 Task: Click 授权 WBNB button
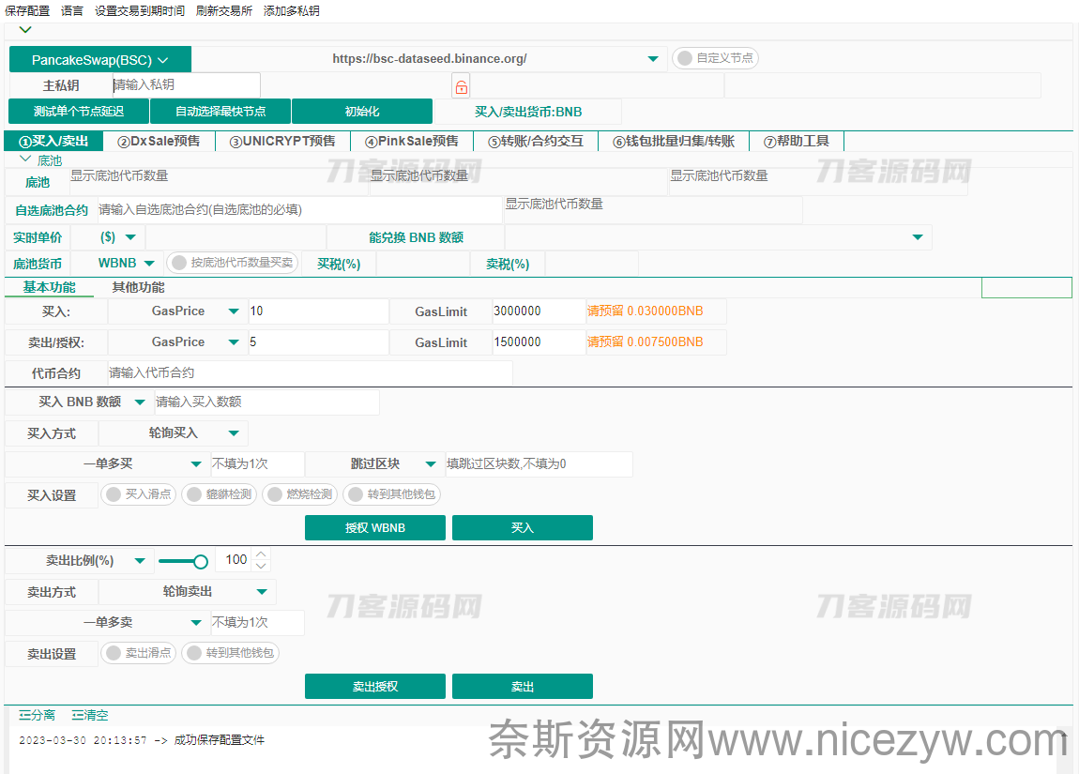click(x=375, y=527)
